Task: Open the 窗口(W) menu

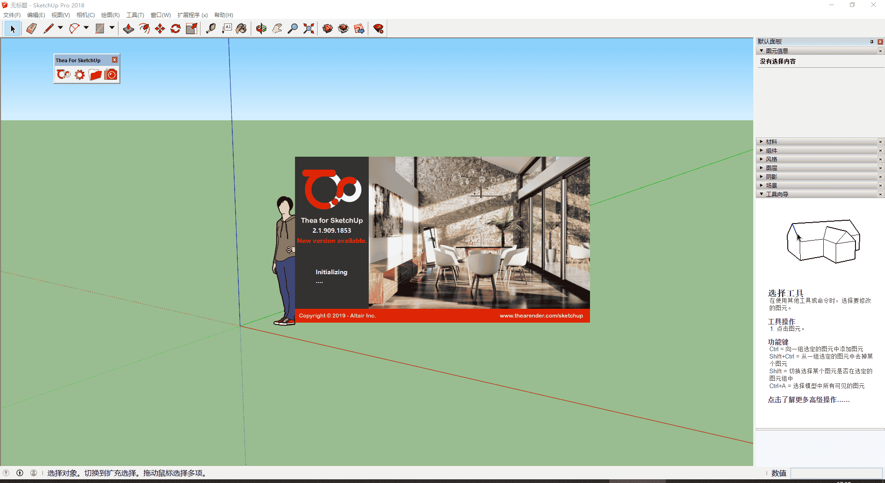Action: (160, 15)
